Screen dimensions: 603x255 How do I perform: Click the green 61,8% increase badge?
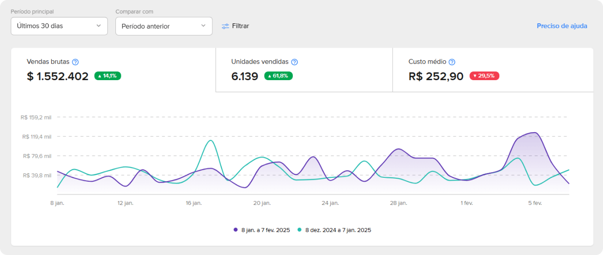click(278, 76)
